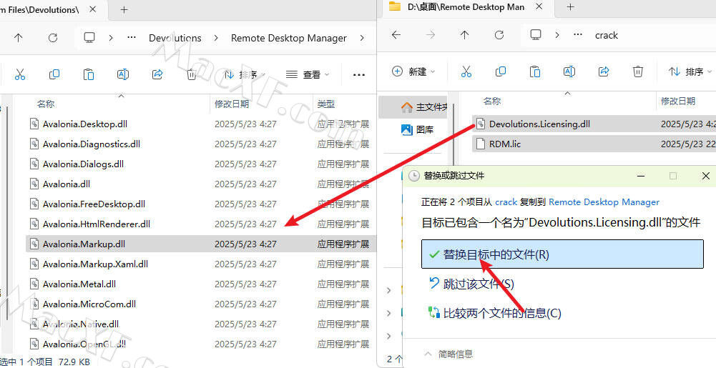Open the 排序 sort dropdown in left Explorer
Image resolution: width=716 pixels, height=368 pixels.
(245, 74)
